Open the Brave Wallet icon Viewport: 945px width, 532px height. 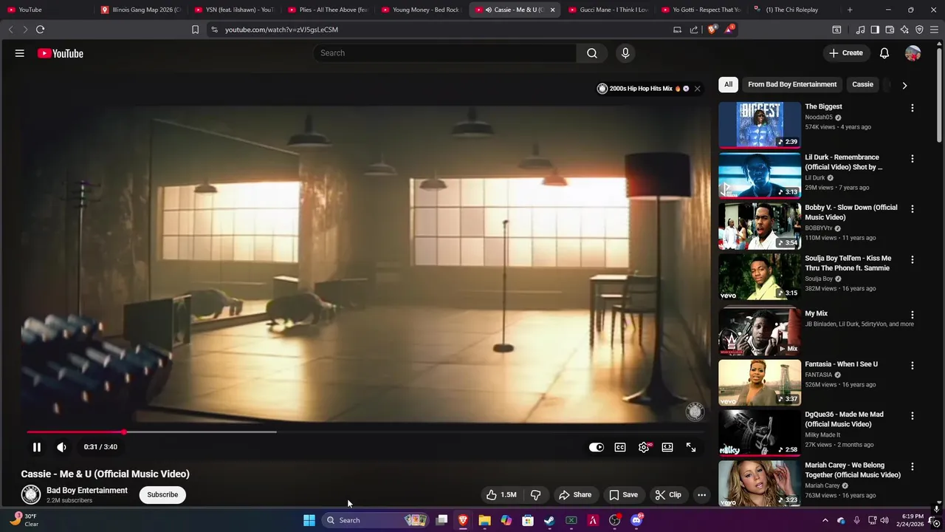click(890, 30)
